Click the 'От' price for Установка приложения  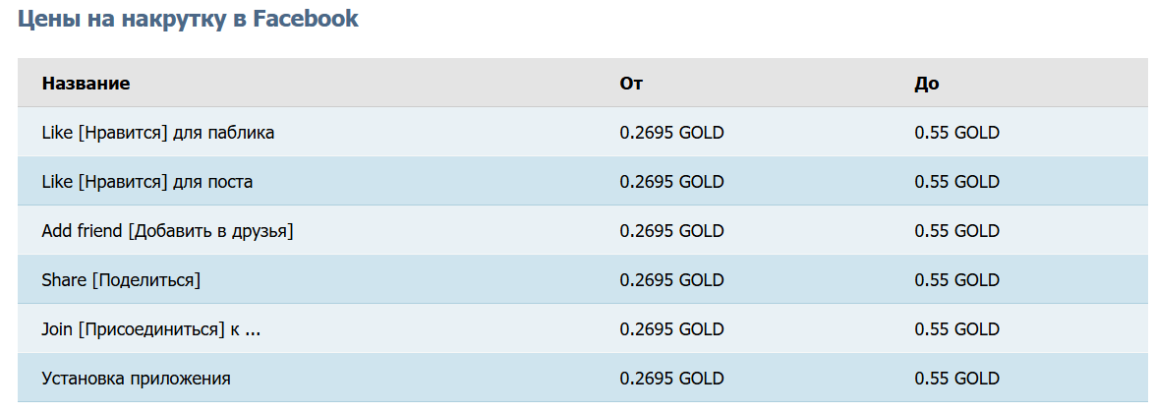[x=671, y=379]
